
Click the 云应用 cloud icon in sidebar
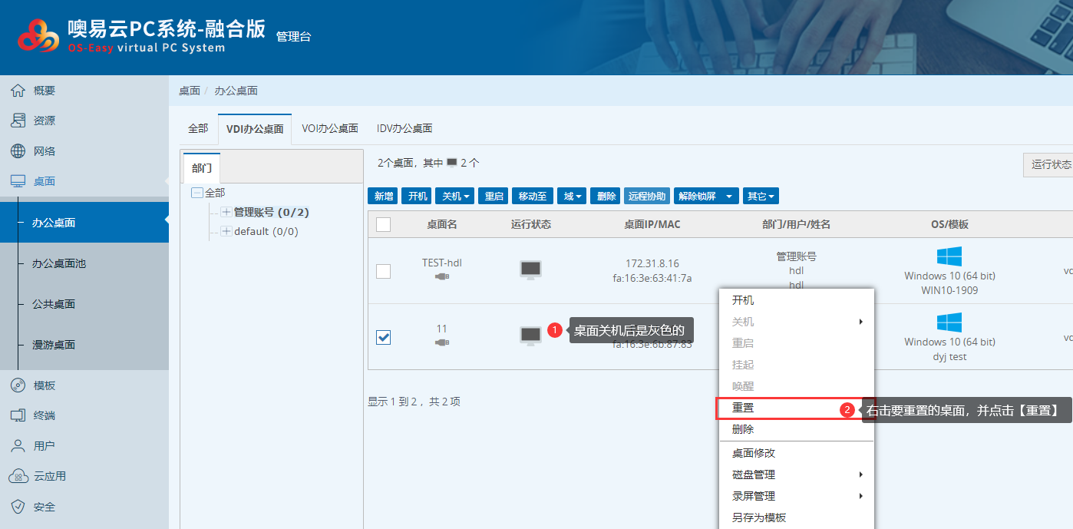[18, 476]
